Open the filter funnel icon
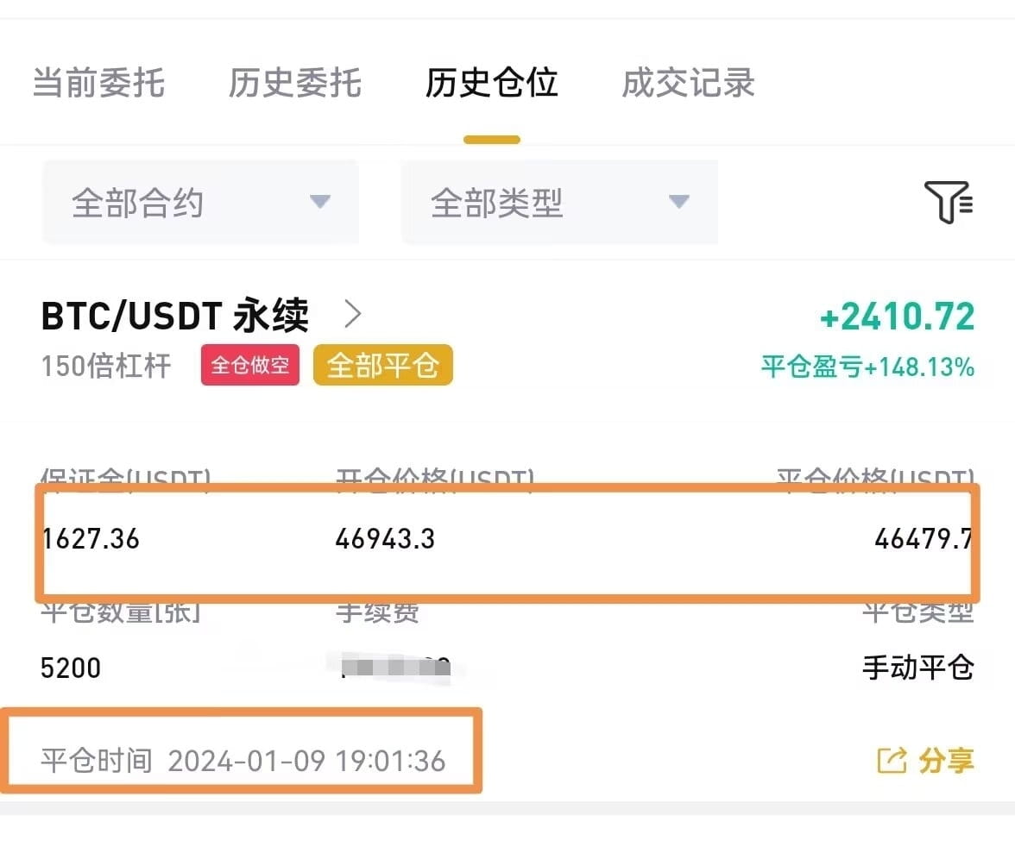The image size is (1015, 847). click(949, 202)
